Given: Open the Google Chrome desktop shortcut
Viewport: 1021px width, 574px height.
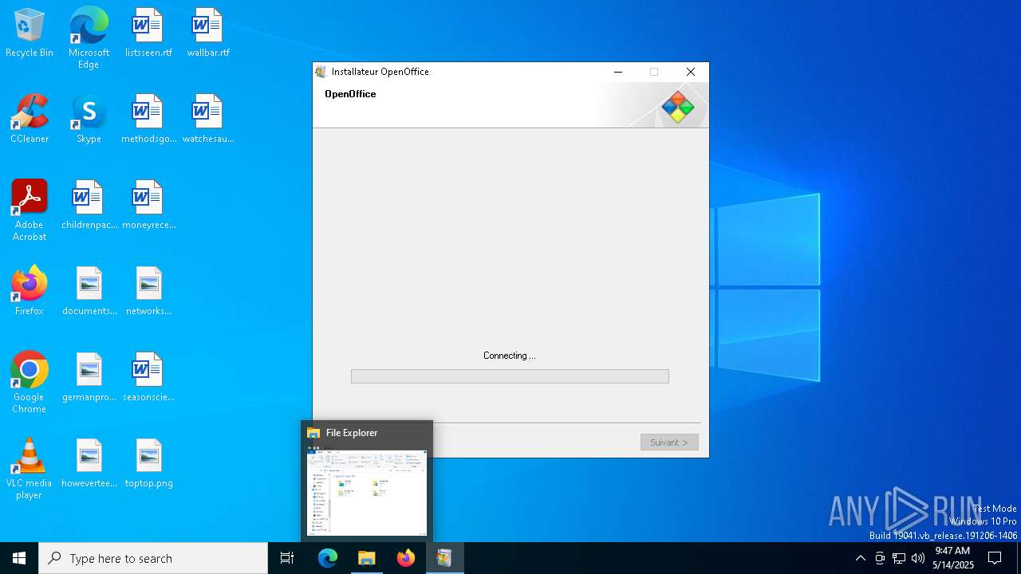Looking at the screenshot, I should [x=30, y=383].
